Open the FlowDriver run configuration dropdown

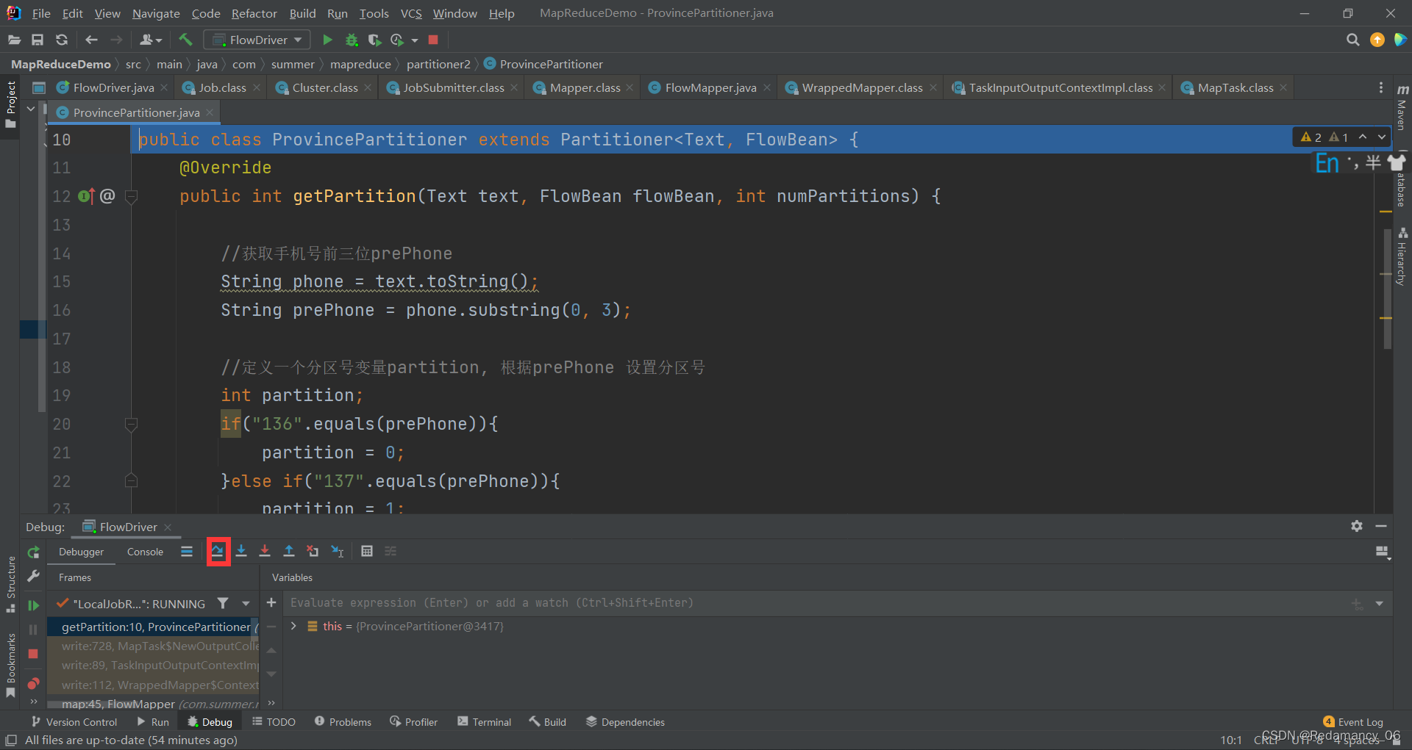[x=257, y=40]
